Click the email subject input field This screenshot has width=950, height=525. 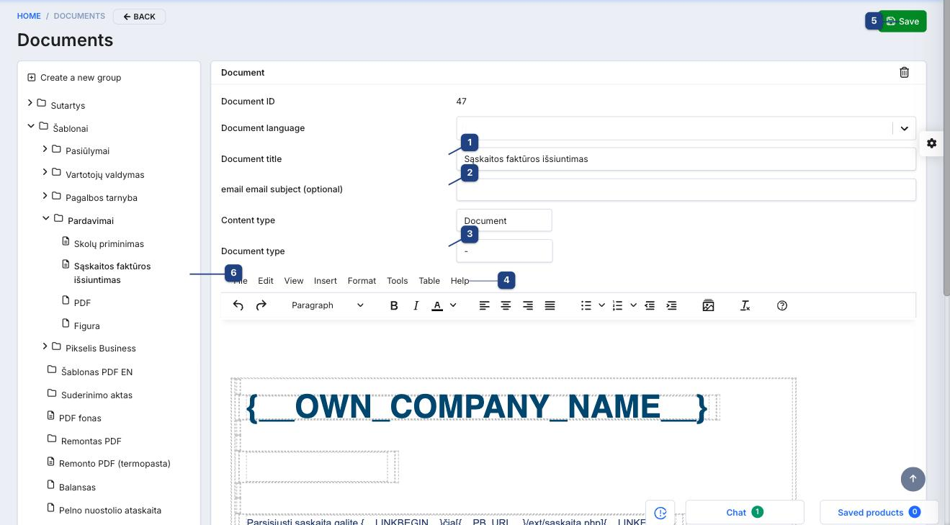(686, 189)
